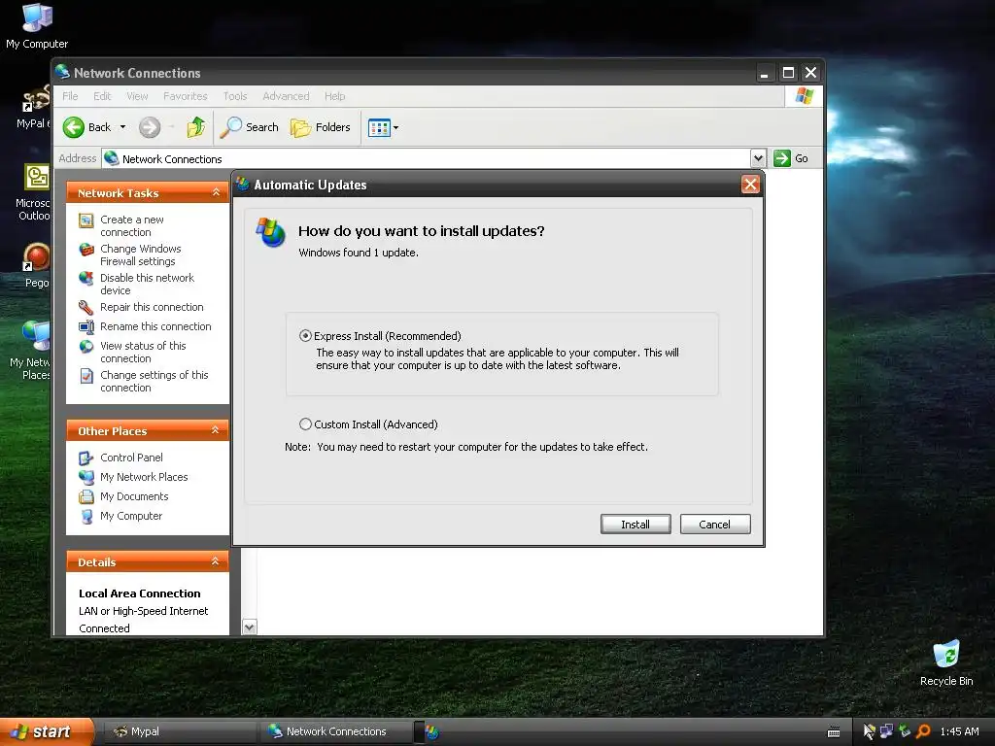Click the Address bar field
The height and width of the screenshot is (746, 995).
coord(426,158)
